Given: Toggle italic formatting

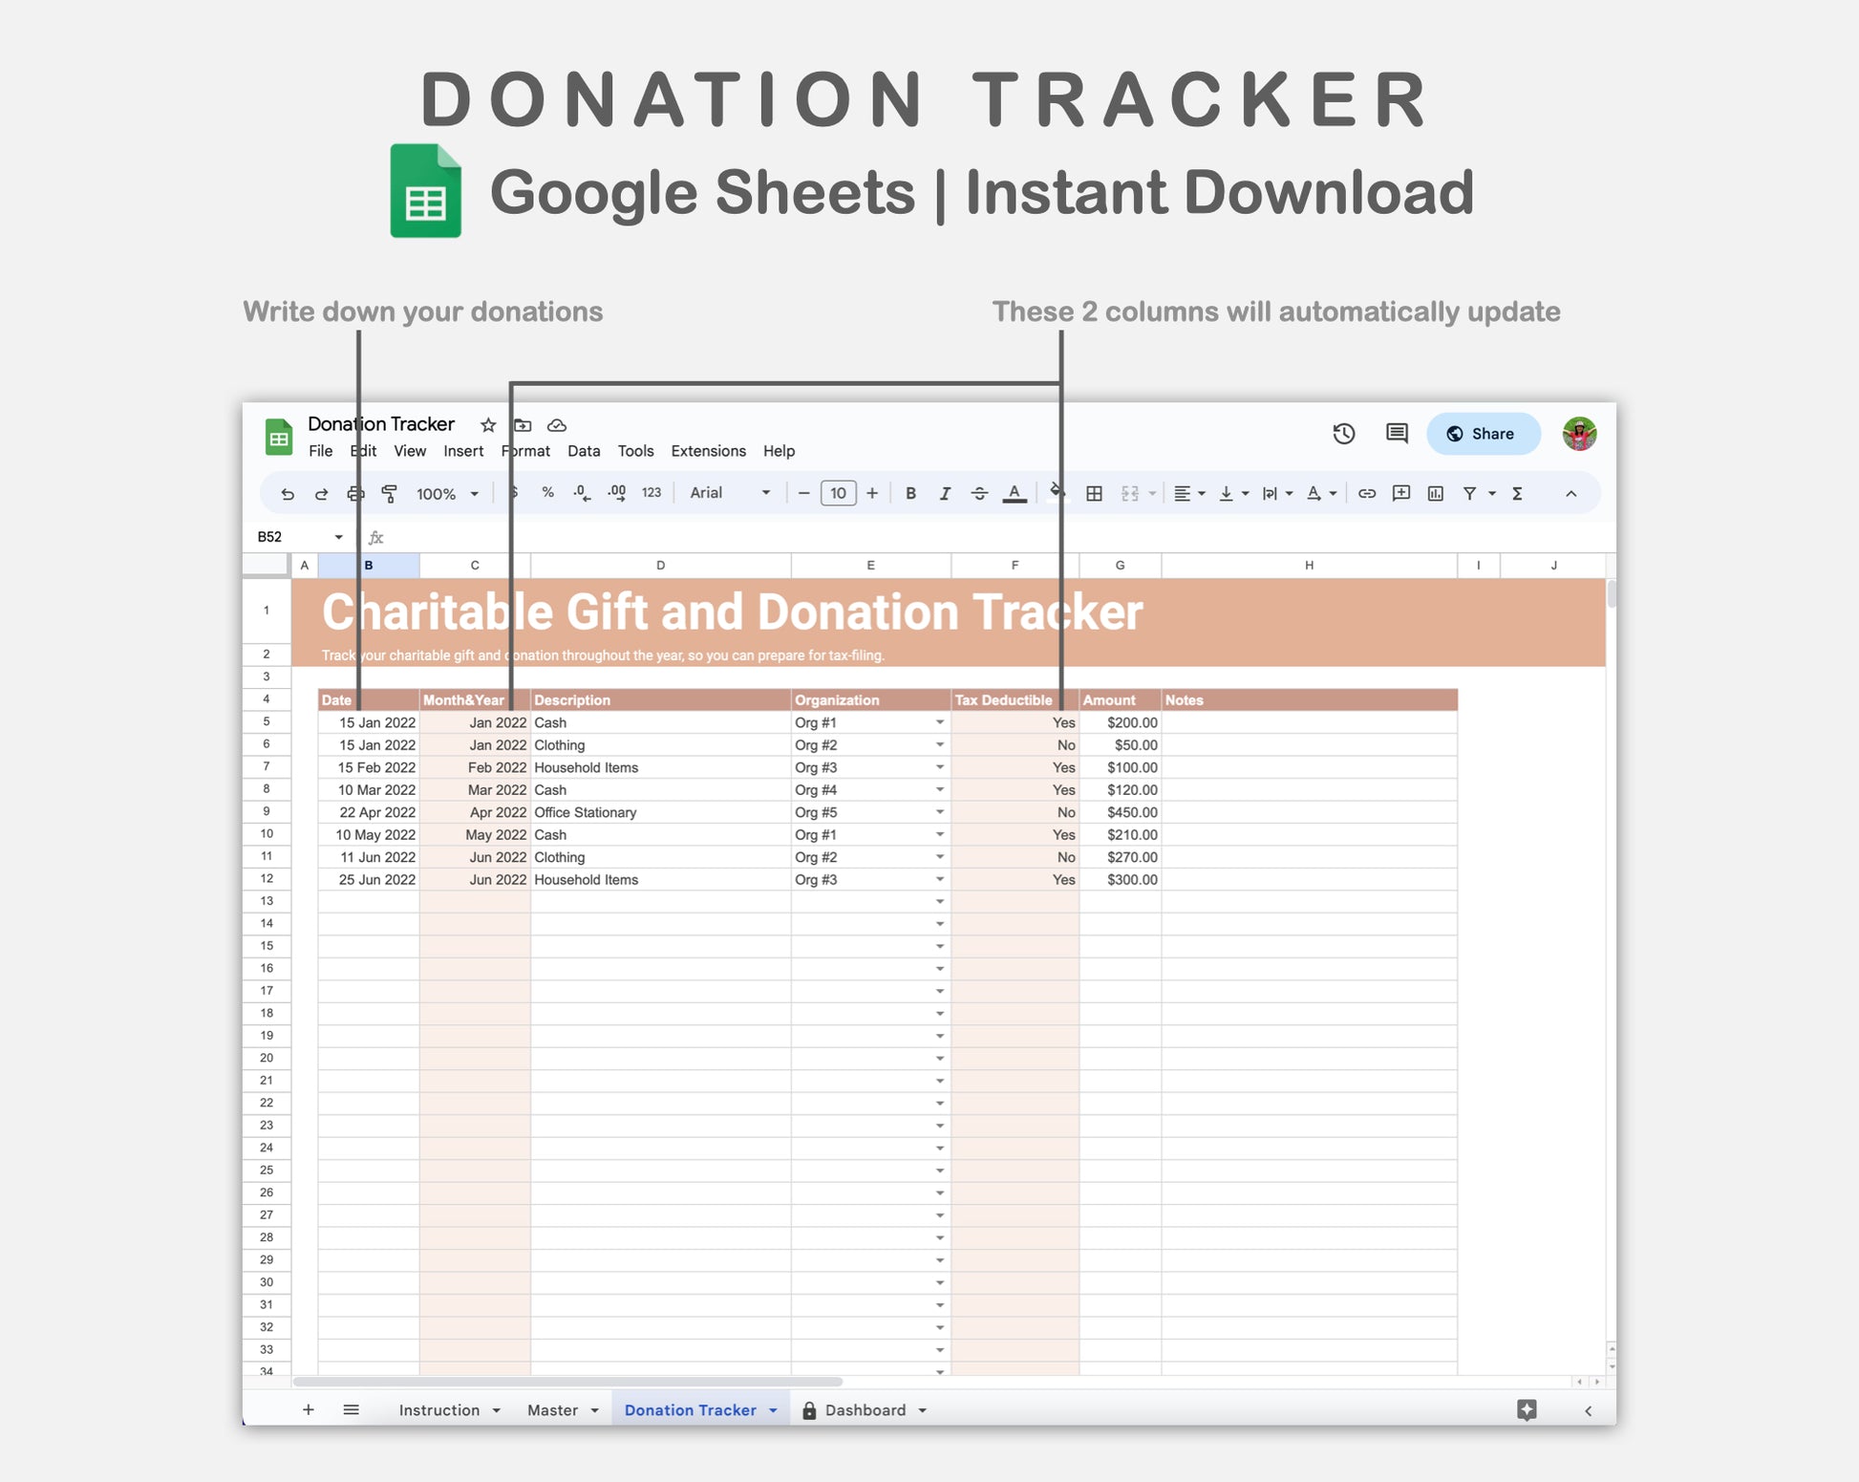Looking at the screenshot, I should point(944,494).
